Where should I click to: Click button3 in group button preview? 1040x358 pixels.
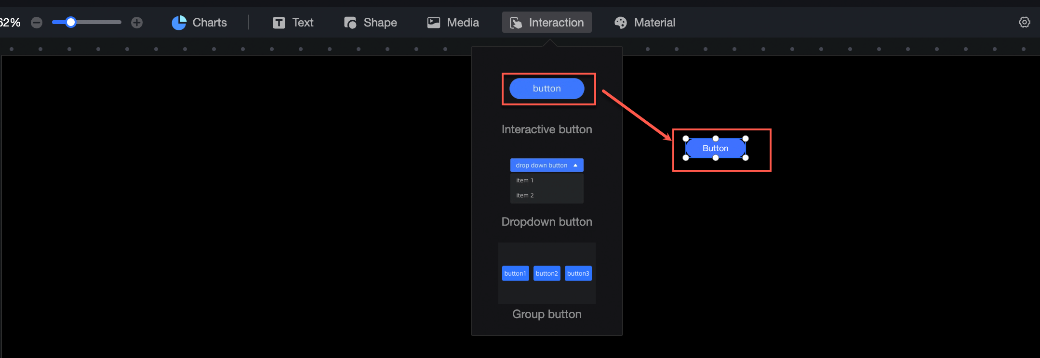pyautogui.click(x=578, y=273)
